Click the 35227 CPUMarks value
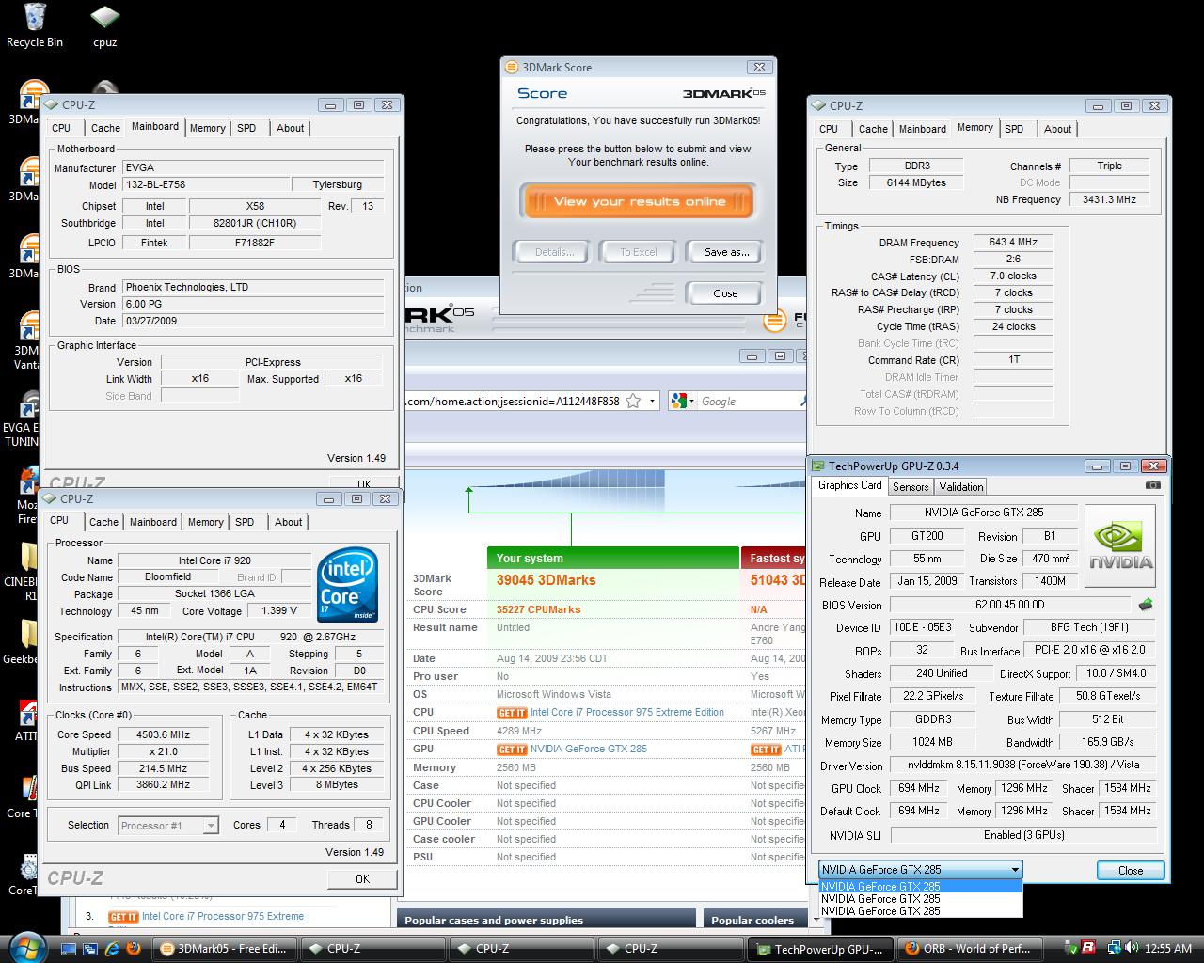Viewport: 1204px width, 963px height. point(538,609)
